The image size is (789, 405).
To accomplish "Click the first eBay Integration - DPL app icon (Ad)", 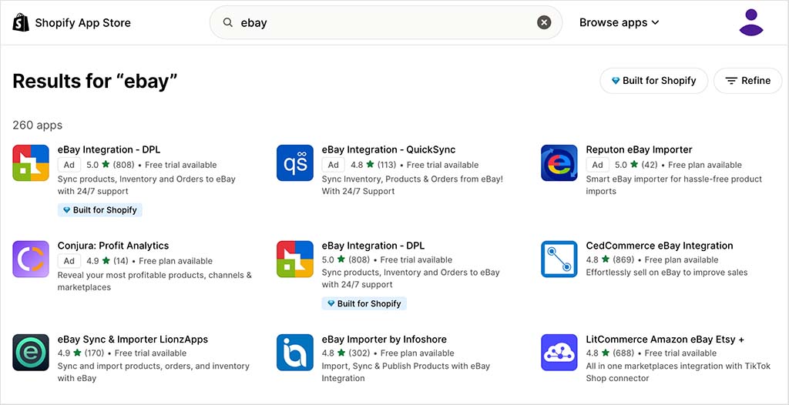I will click(31, 163).
